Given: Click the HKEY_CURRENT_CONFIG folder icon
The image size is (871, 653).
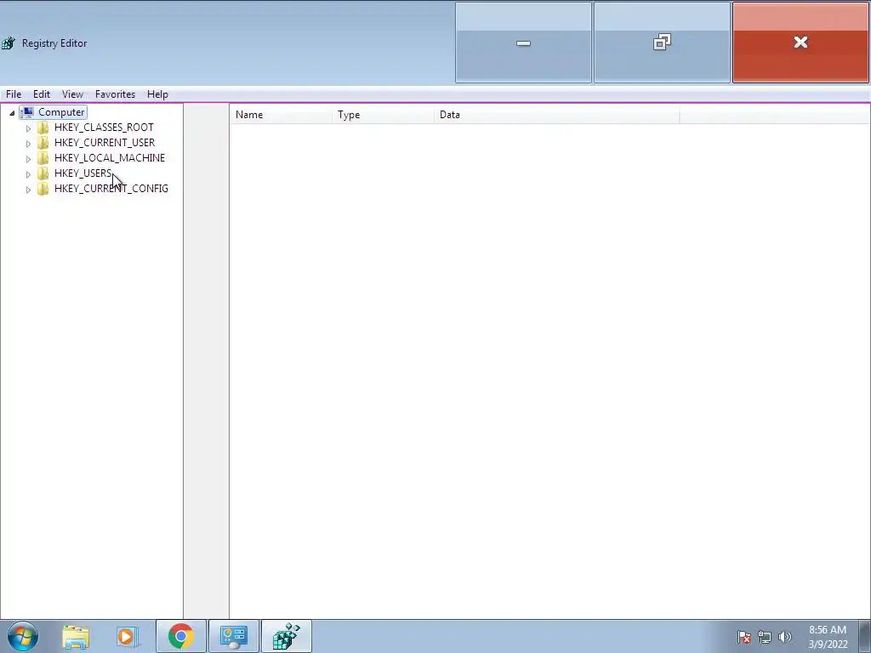Looking at the screenshot, I should (x=43, y=189).
